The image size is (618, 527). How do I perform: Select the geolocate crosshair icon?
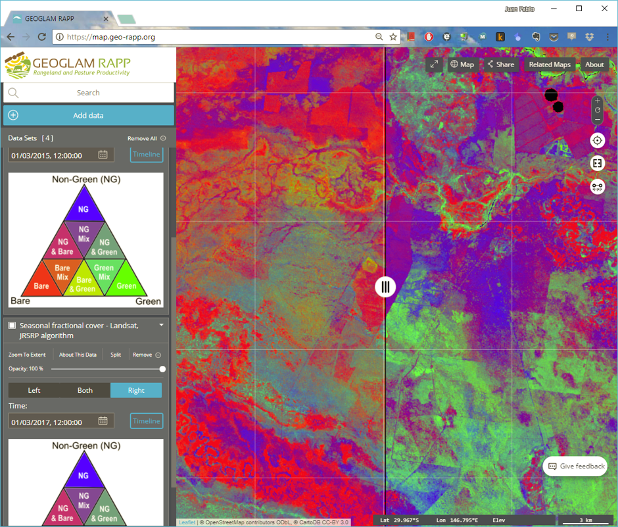pos(597,140)
